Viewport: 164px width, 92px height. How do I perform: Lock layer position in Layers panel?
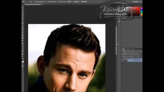pyautogui.click(x=130, y=57)
